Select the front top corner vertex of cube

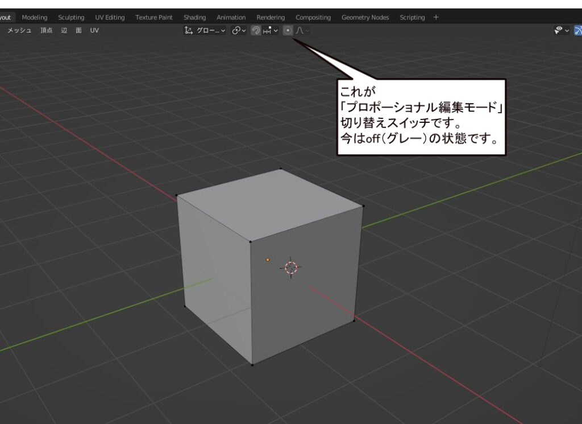tap(250, 242)
